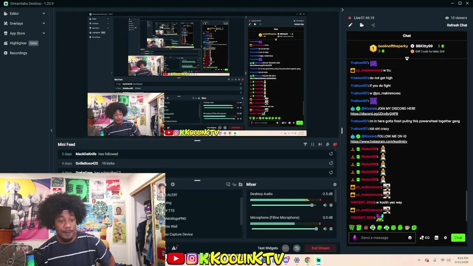473x266 pixels.
Task: Select the W emote in quick emotes
Action: (352, 228)
